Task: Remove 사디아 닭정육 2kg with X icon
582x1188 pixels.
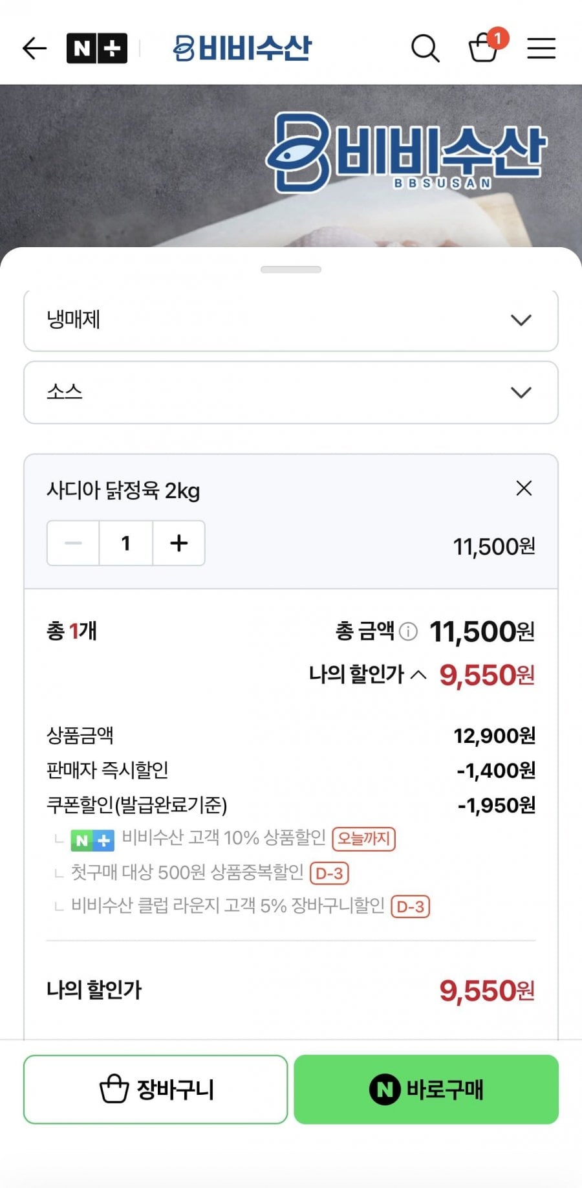Action: pyautogui.click(x=524, y=489)
